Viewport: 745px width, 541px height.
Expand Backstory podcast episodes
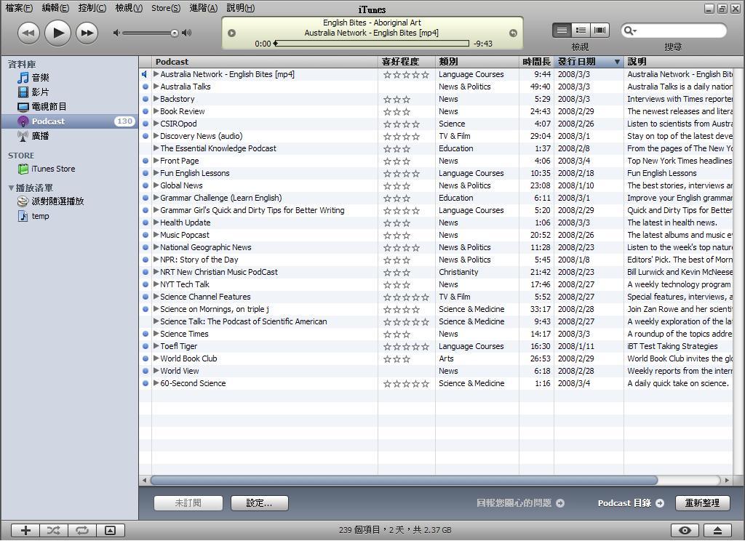(156, 99)
